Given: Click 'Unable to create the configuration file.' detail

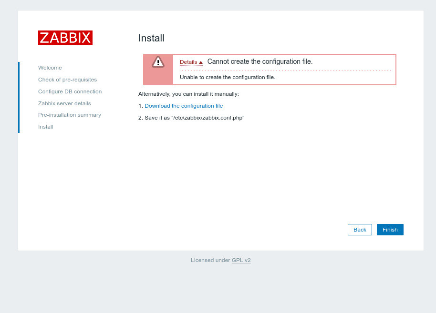Looking at the screenshot, I should pyautogui.click(x=228, y=77).
